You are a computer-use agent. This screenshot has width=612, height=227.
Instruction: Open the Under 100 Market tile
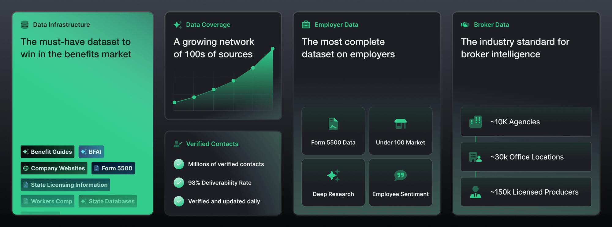401,131
